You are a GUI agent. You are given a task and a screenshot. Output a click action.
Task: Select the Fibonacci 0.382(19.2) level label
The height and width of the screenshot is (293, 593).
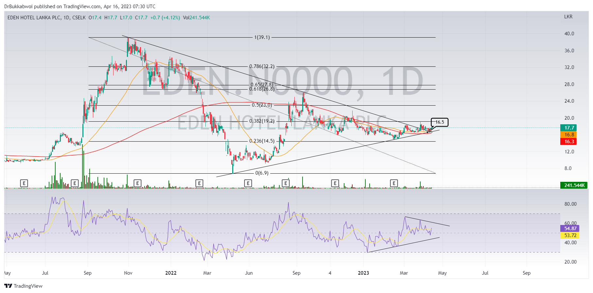point(262,121)
